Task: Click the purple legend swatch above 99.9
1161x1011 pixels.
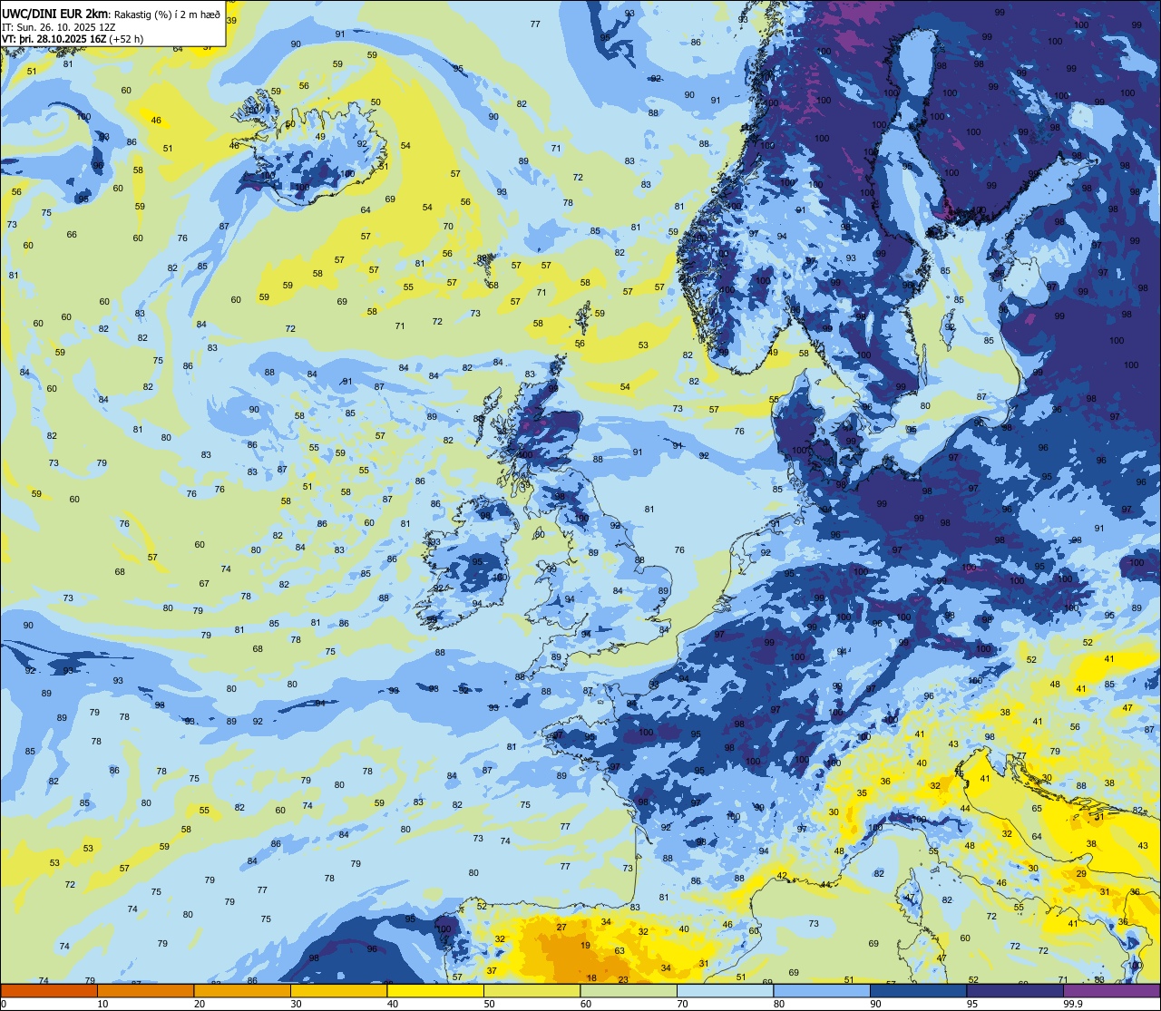Action: [1111, 990]
